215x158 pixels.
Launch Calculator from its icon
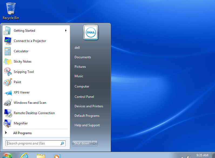tap(8, 51)
